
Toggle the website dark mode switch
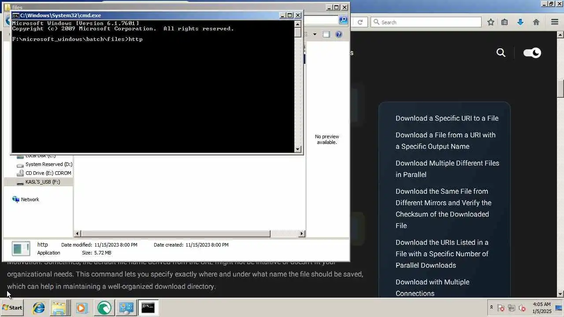[532, 53]
